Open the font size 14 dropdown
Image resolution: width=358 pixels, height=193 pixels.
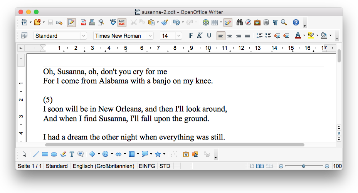click(x=179, y=36)
